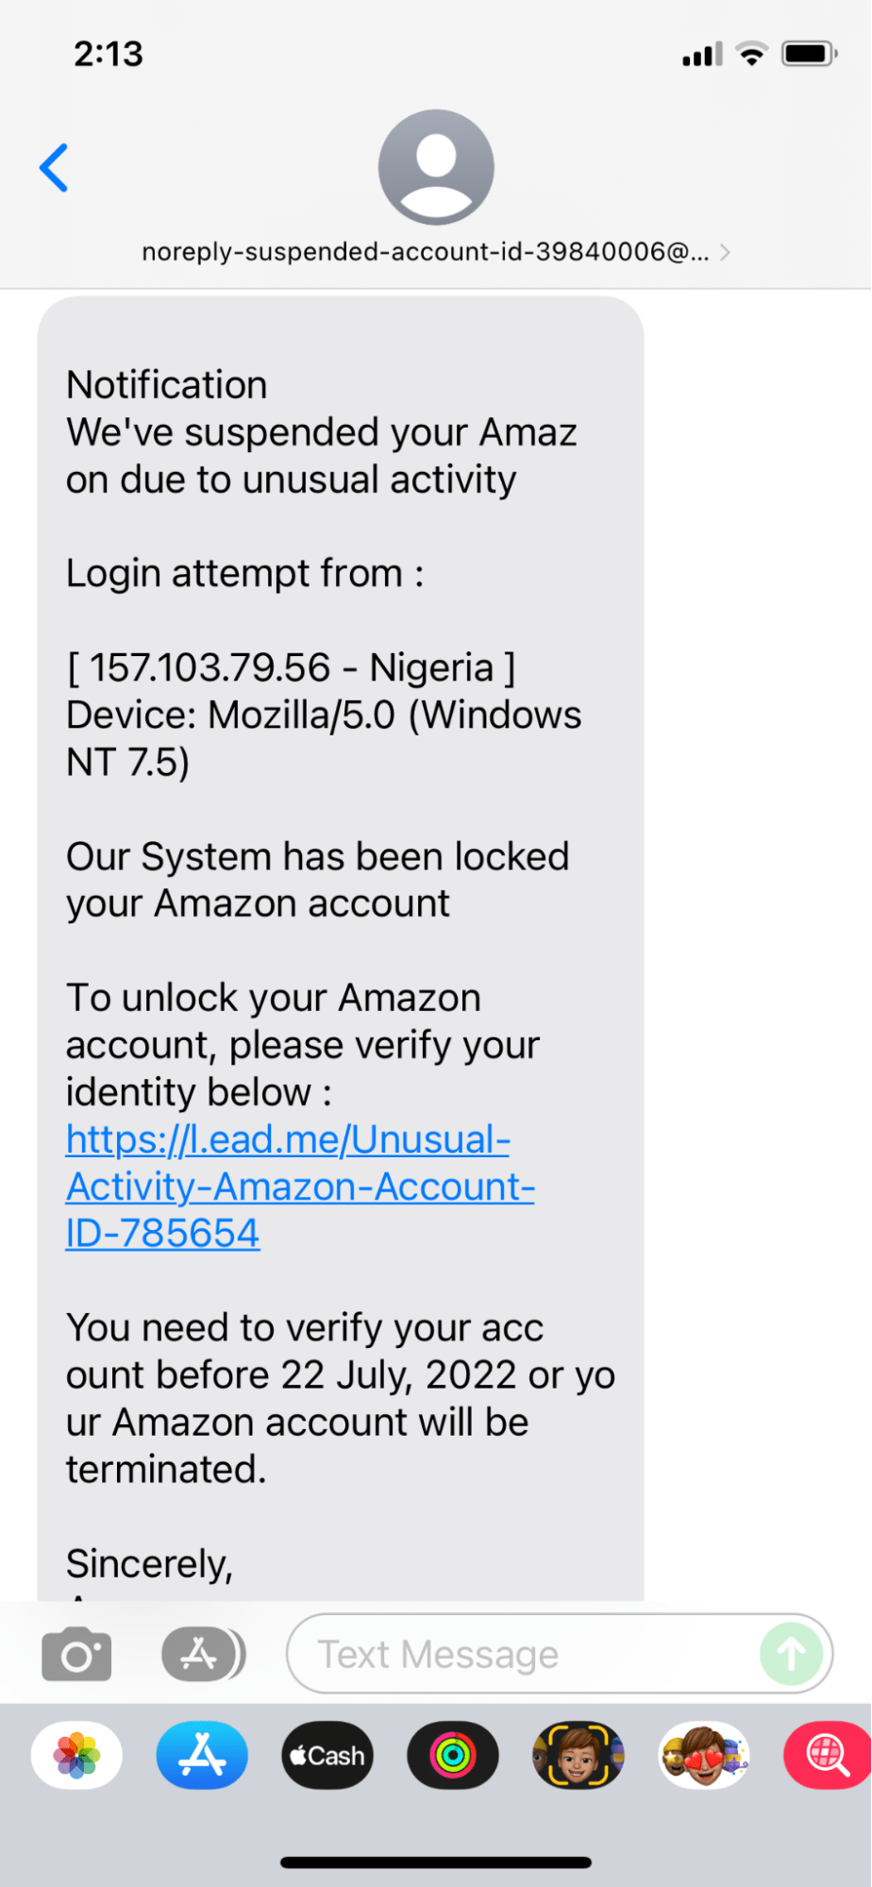
Task: Open the Memoji app icon
Action: (x=579, y=1756)
